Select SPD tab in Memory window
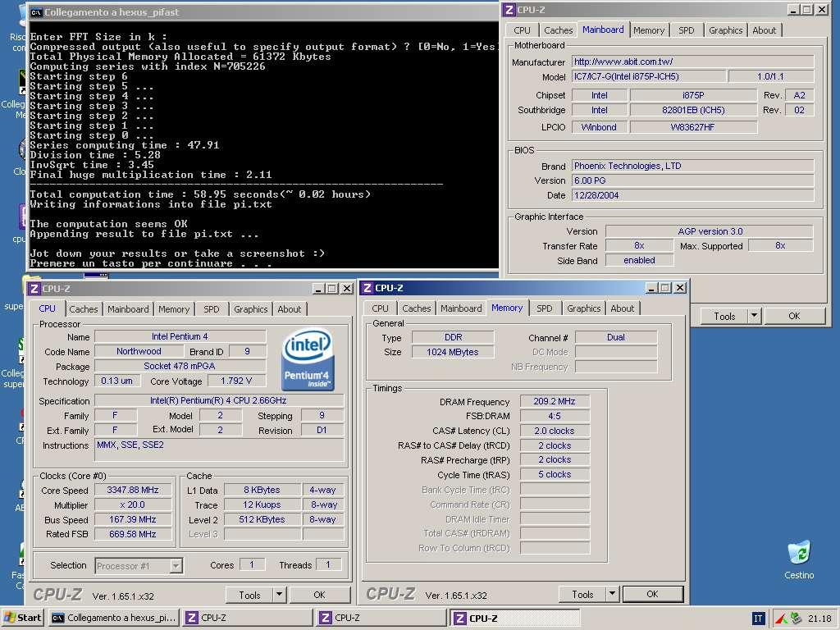This screenshot has width=840, height=630. pos(545,308)
